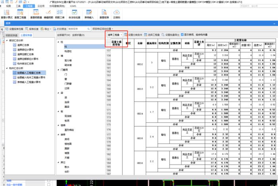Open 查看计算式 tool in ribbon
This screenshot has width=278, height=186.
point(7,14)
